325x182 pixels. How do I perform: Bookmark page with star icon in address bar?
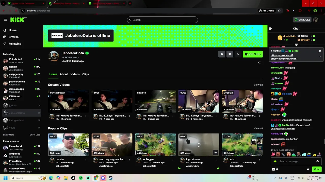pos(279,11)
